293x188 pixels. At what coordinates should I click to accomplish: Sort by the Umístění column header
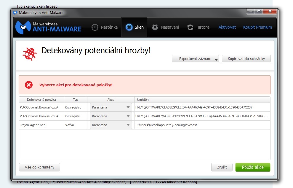202,100
